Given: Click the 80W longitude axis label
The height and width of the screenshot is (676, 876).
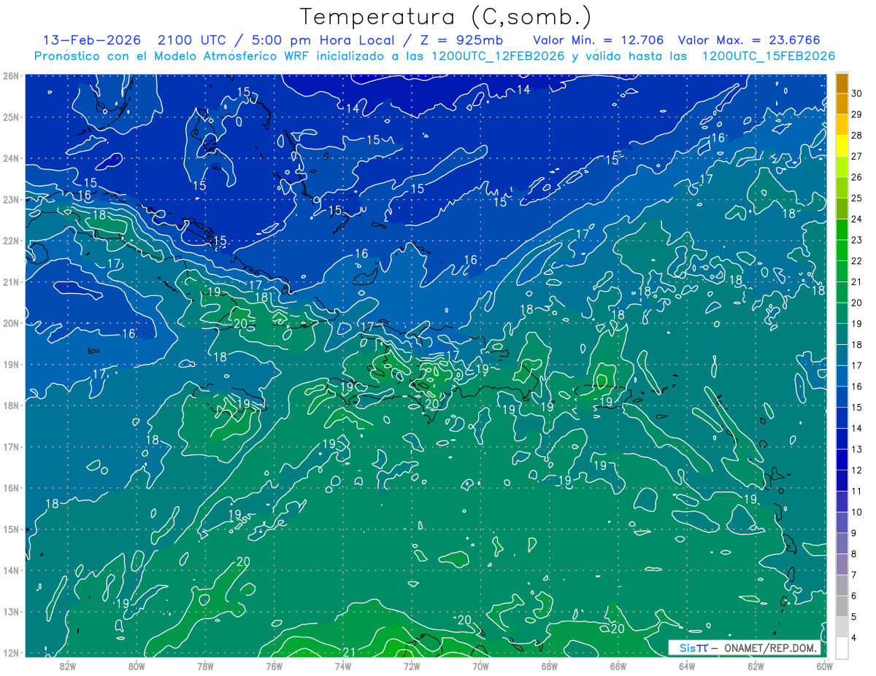Looking at the screenshot, I should click(137, 666).
